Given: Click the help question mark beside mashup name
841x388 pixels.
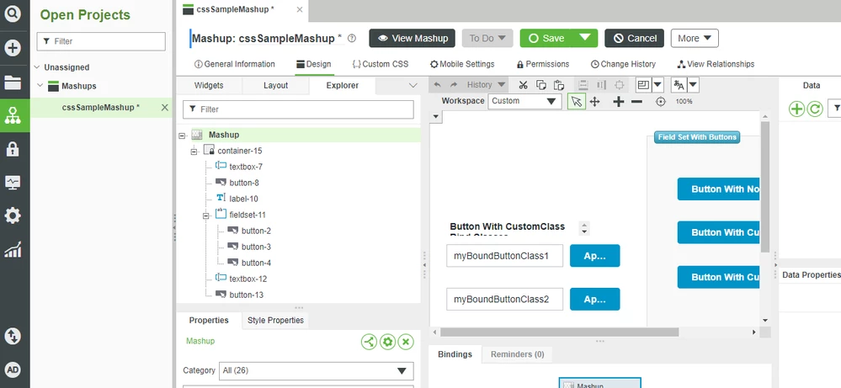Looking at the screenshot, I should tap(352, 38).
